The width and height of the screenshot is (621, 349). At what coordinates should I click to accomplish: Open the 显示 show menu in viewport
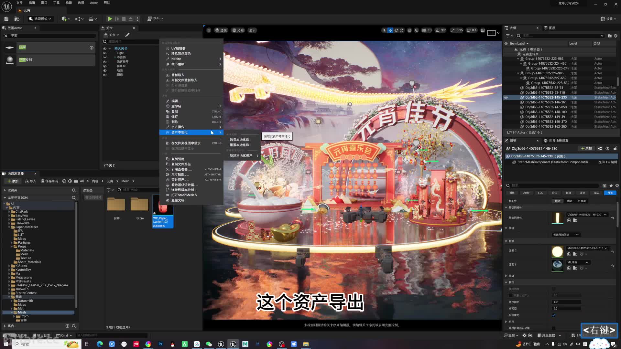point(252,30)
